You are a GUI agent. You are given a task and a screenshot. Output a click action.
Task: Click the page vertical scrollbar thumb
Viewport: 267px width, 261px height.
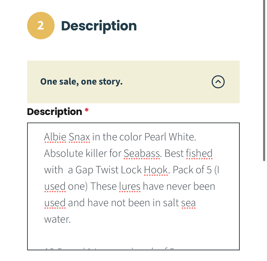pyautogui.click(x=264, y=80)
